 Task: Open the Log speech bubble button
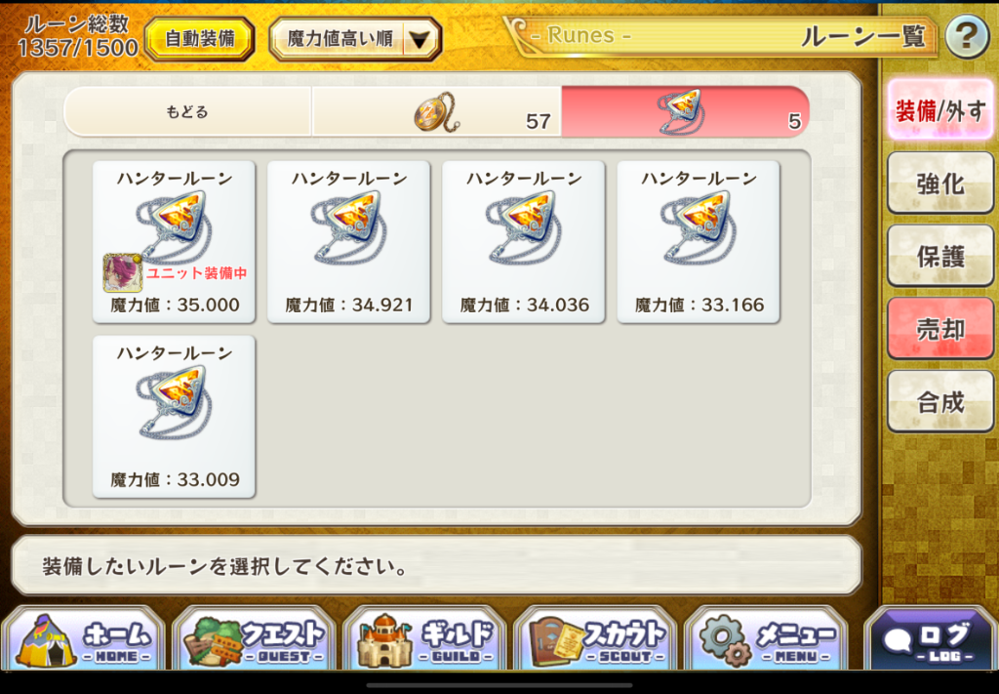click(x=931, y=639)
